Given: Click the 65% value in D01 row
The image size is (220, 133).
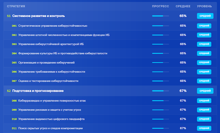Looking at the screenshot, I should point(183,26).
